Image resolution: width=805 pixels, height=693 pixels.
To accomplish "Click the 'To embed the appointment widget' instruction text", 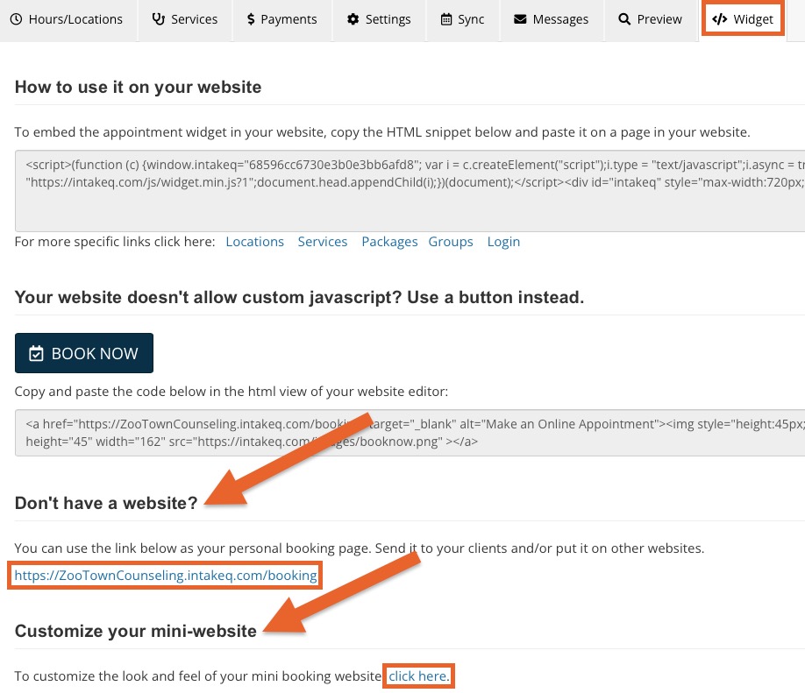I will 382,132.
